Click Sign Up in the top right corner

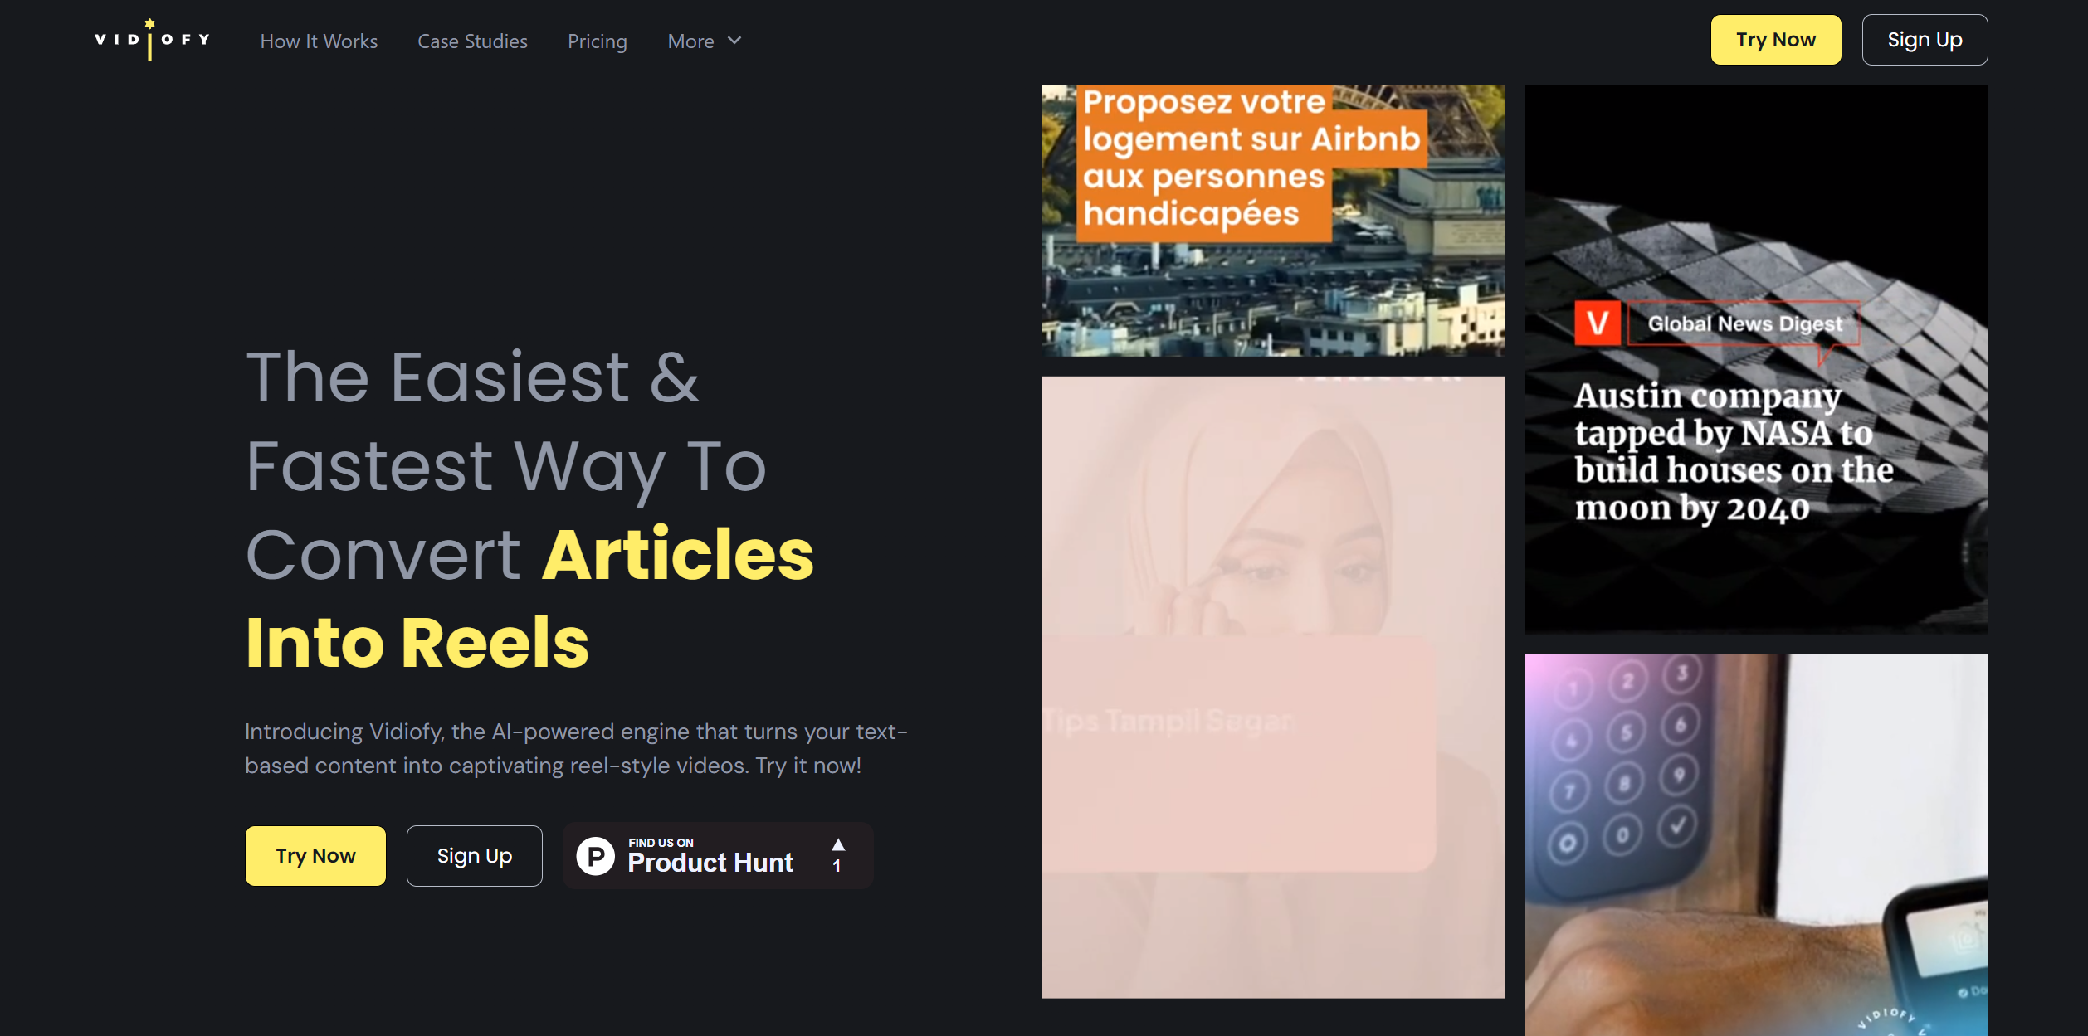point(1925,39)
